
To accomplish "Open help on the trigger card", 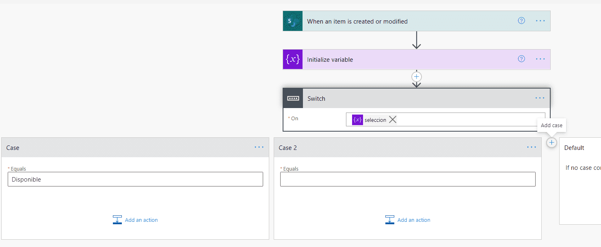I will 521,20.
